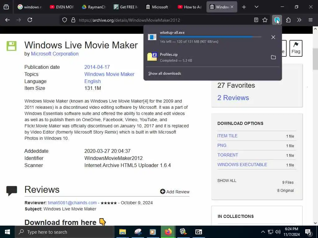Open the Windows Start menu
318x238 pixels.
(7, 232)
